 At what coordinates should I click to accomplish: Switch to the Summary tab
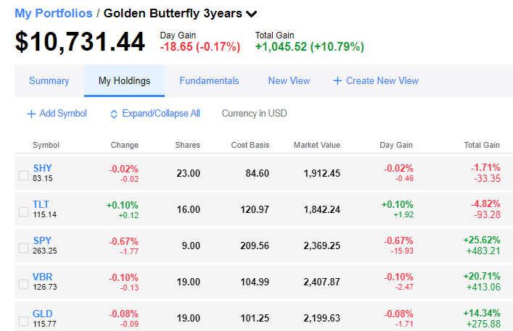pyautogui.click(x=49, y=81)
